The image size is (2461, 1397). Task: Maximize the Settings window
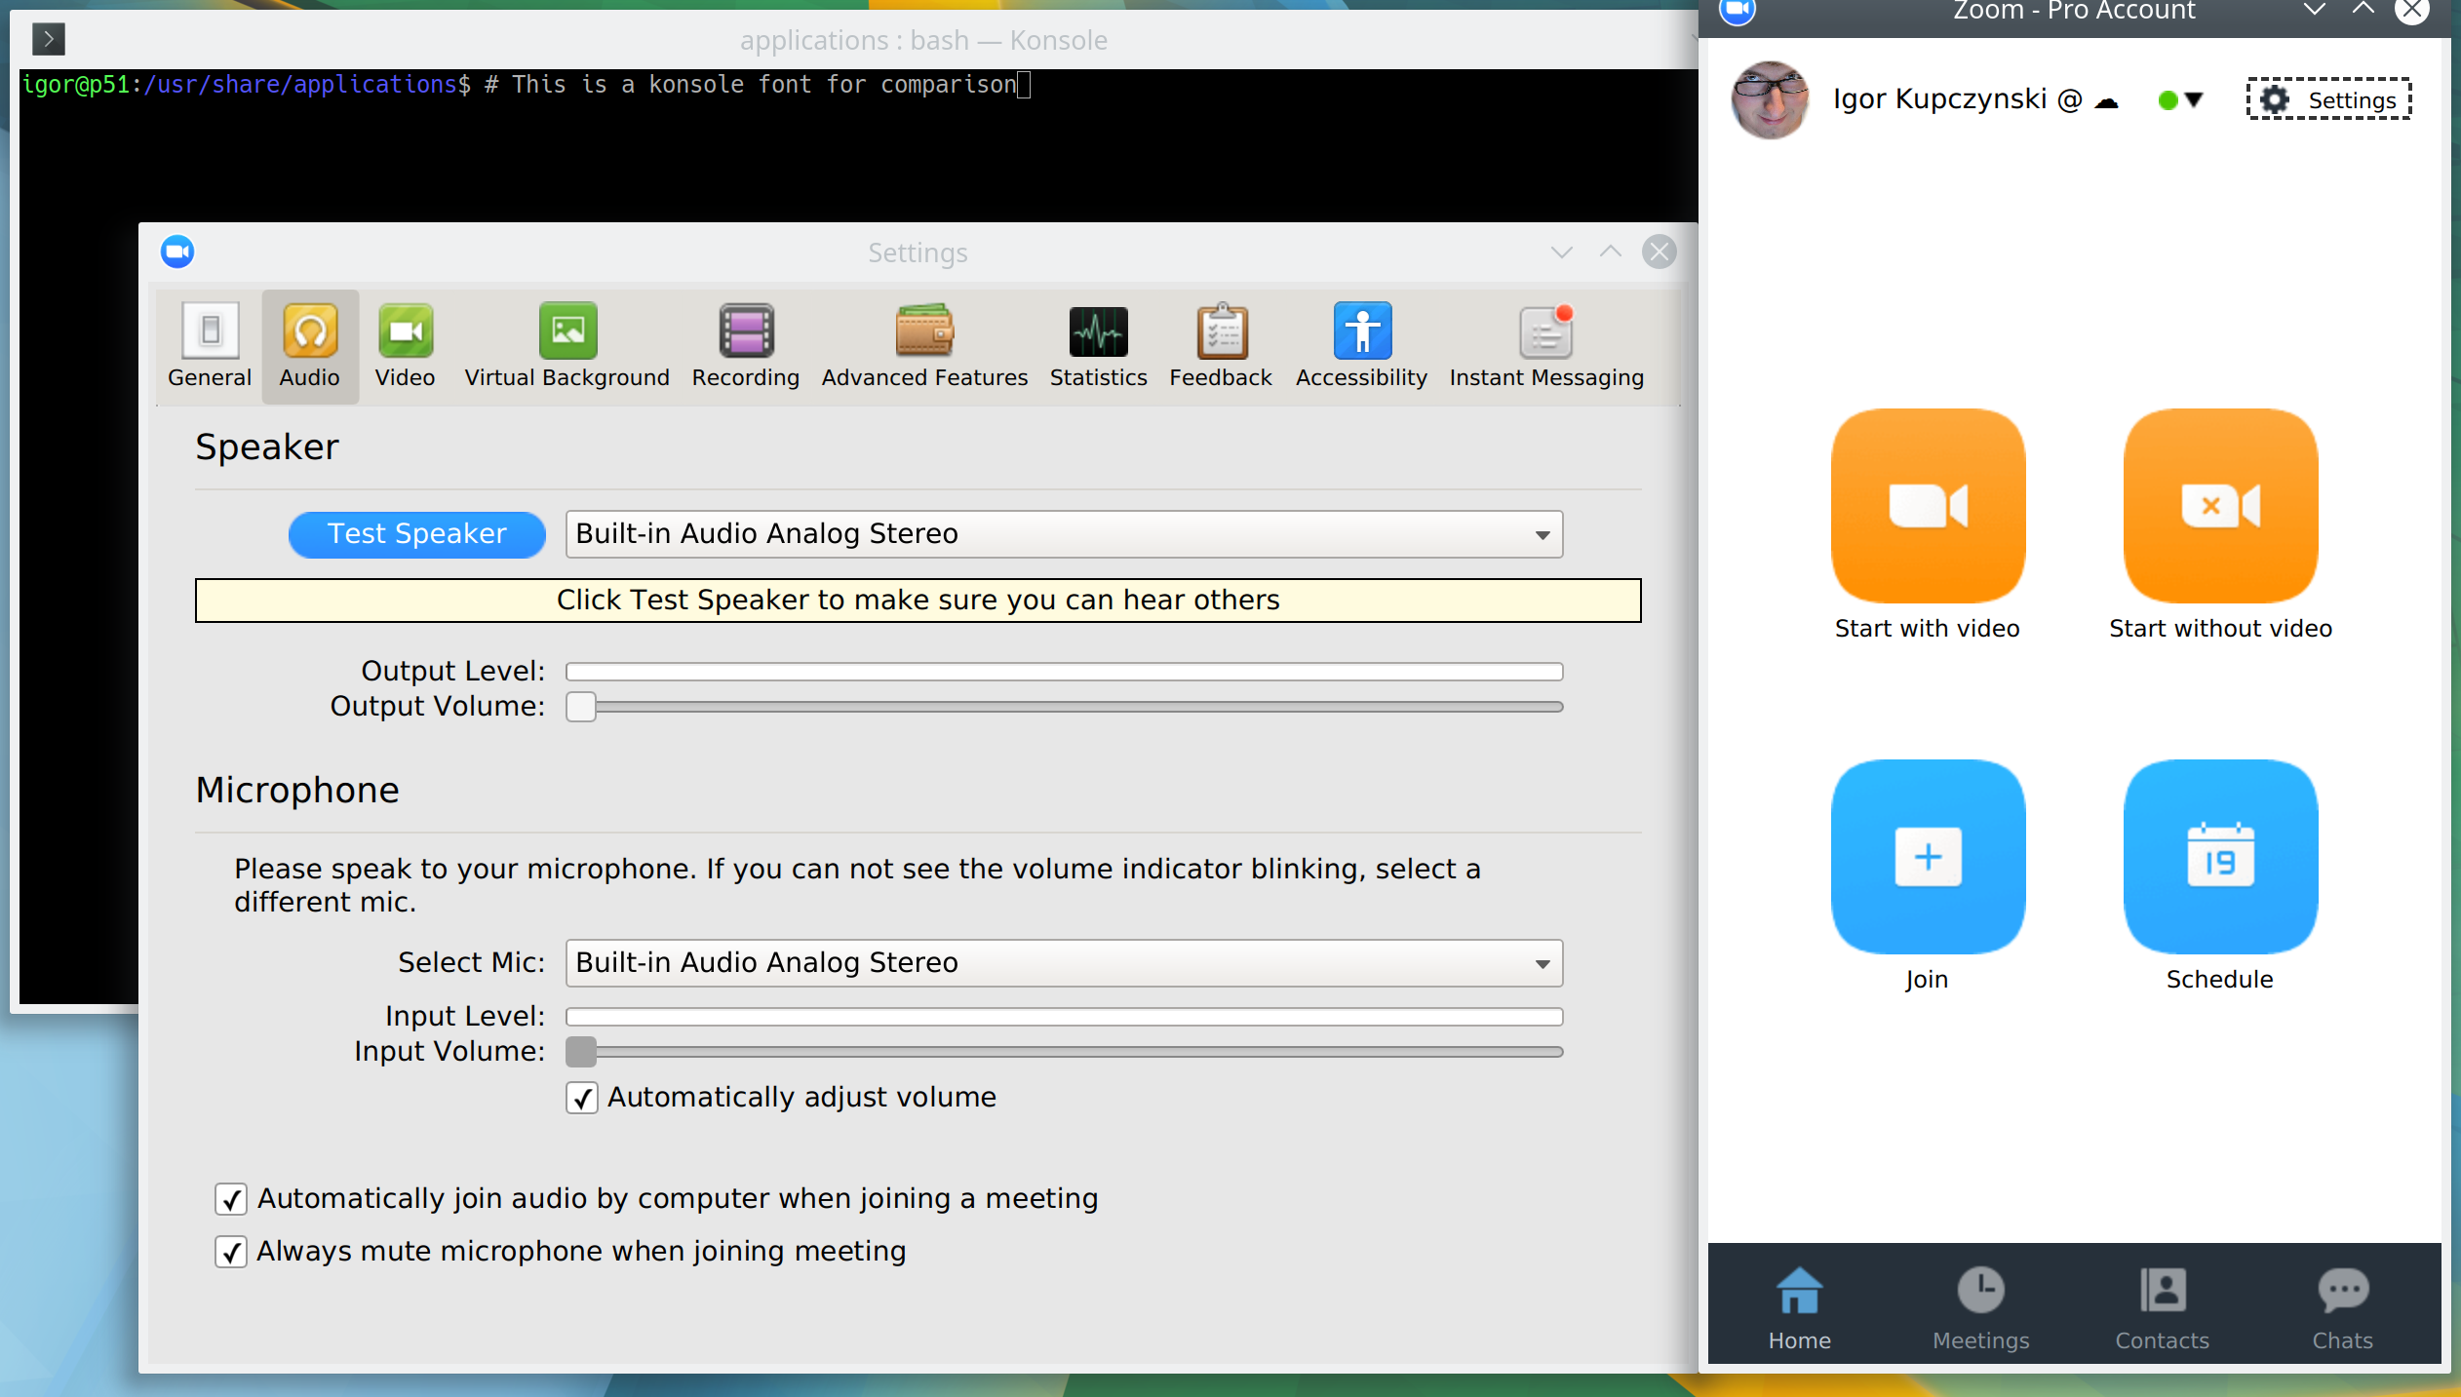tap(1610, 252)
